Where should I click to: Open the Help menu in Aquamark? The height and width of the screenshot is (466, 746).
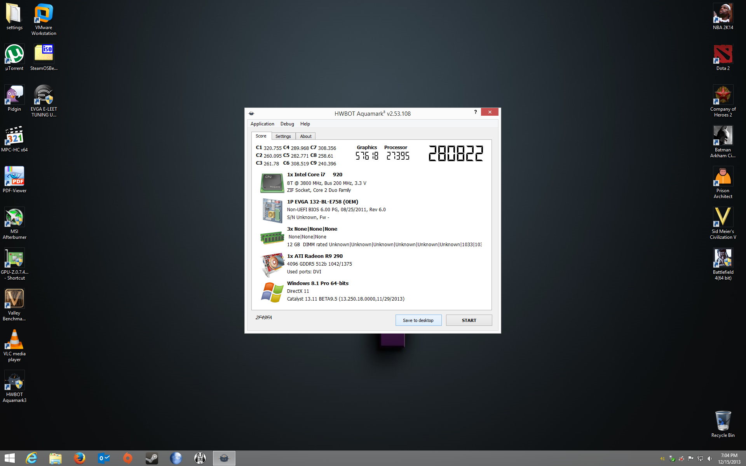[x=305, y=124]
